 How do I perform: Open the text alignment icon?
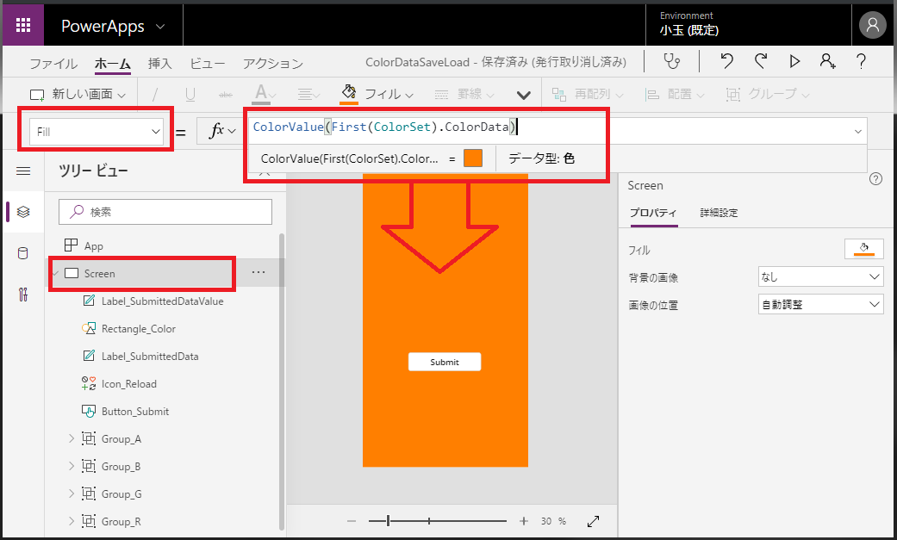(x=308, y=95)
